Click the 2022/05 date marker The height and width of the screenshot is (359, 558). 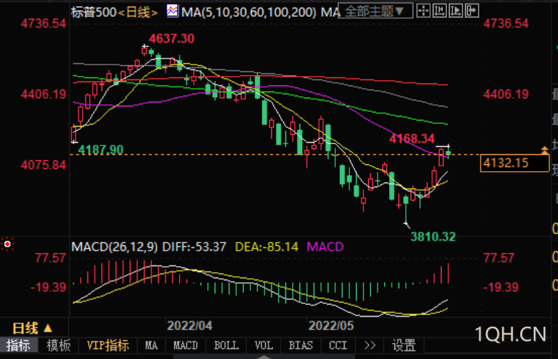coord(331,325)
